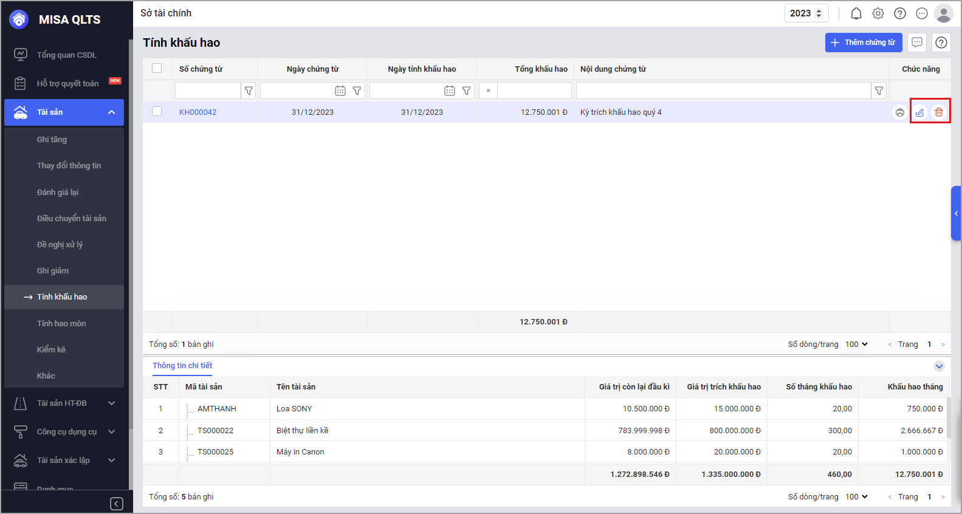Image resolution: width=962 pixels, height=514 pixels.
Task: Expand the Tài sản HT-ĐB menu
Action: tap(111, 403)
